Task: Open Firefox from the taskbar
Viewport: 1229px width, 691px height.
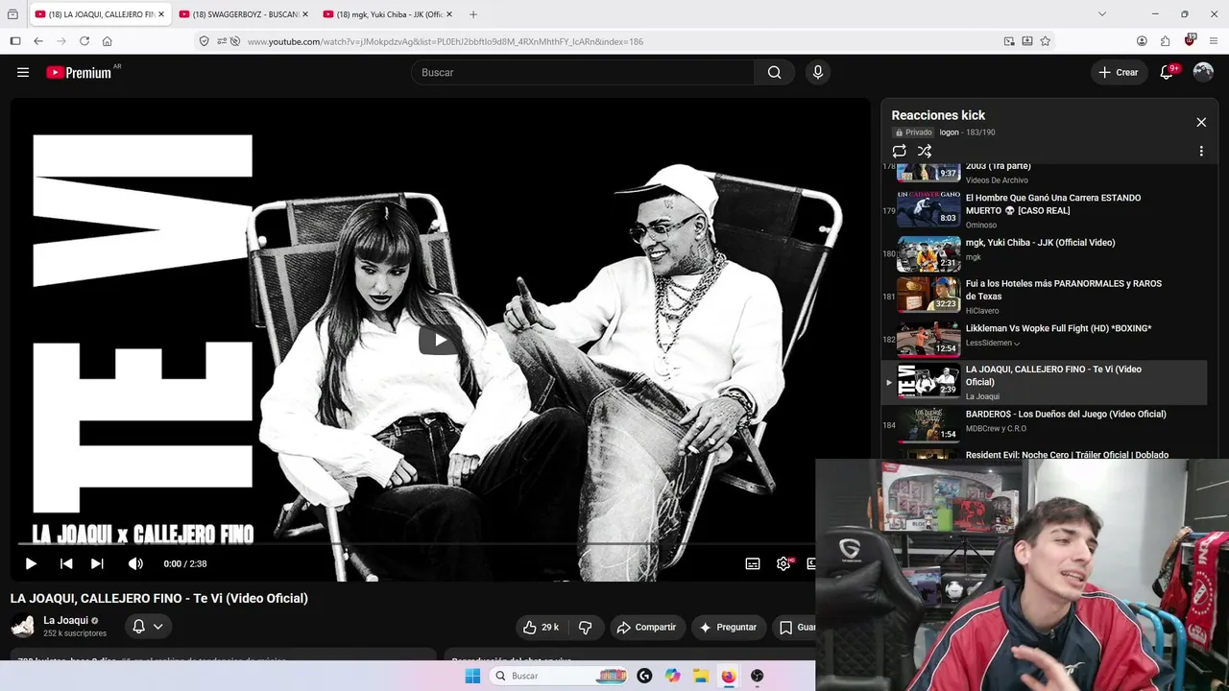Action: pyautogui.click(x=729, y=676)
